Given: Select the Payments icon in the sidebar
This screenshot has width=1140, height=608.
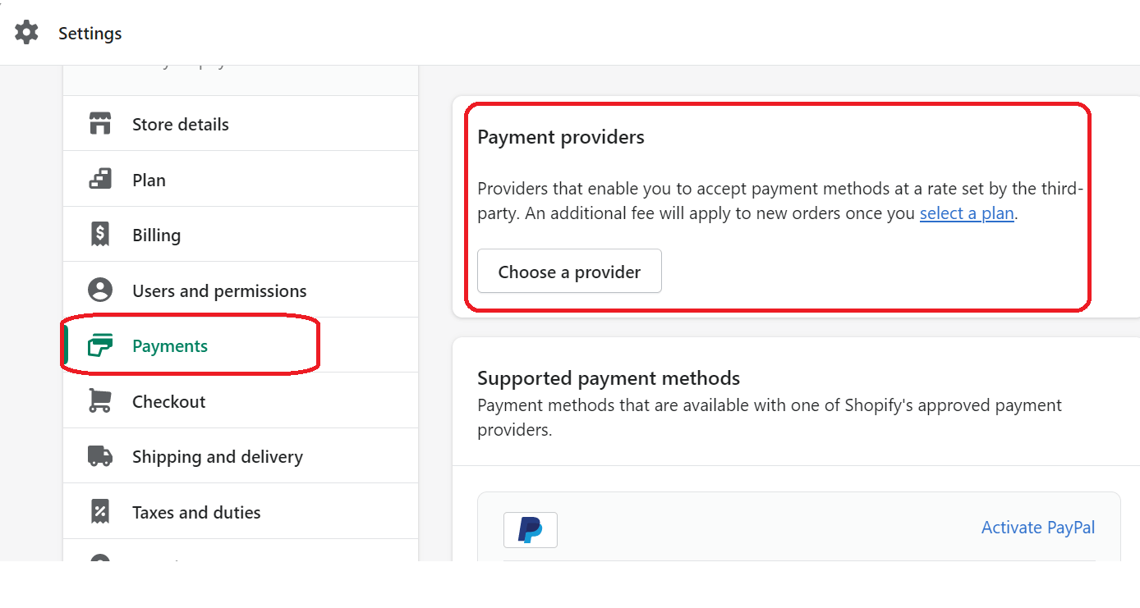Looking at the screenshot, I should pyautogui.click(x=99, y=345).
